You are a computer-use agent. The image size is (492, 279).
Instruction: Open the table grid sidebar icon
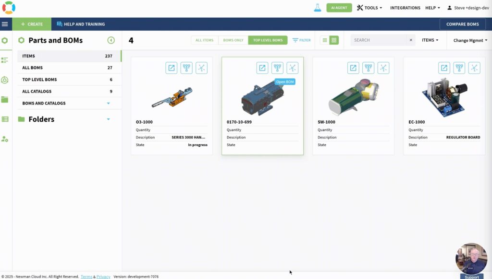pyautogui.click(x=5, y=119)
